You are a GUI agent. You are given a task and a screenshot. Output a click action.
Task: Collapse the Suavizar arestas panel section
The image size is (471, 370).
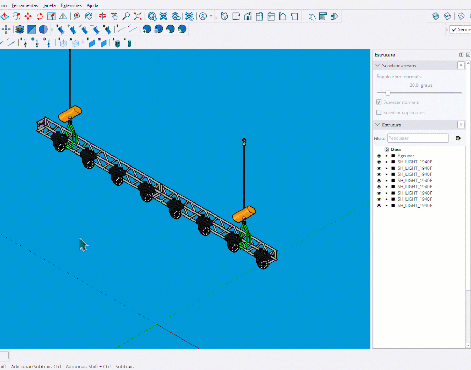click(378, 65)
